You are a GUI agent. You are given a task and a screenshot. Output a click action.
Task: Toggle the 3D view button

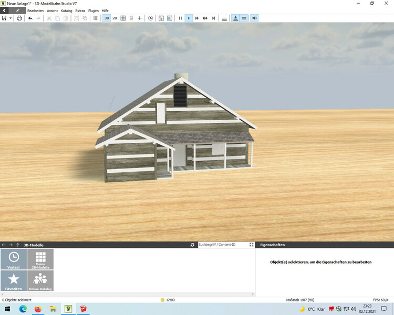pos(107,18)
